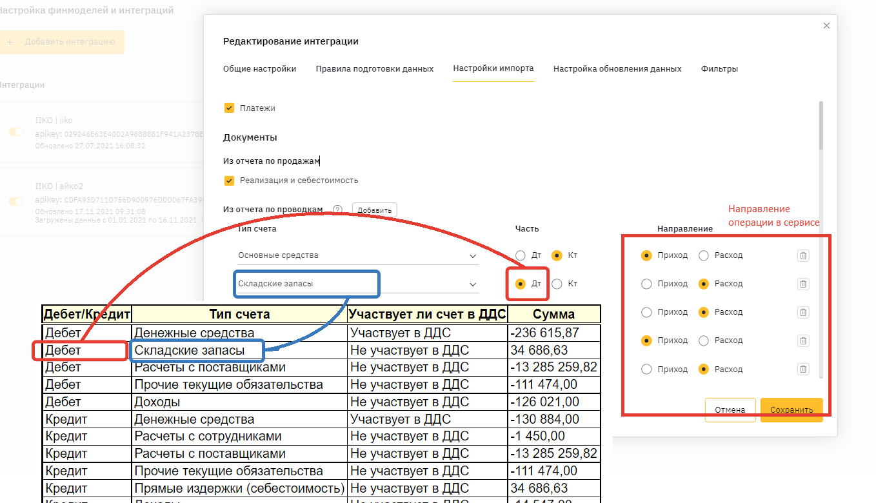Uncheck the Платежи checkbox
Viewport: 876px width, 503px height.
229,108
